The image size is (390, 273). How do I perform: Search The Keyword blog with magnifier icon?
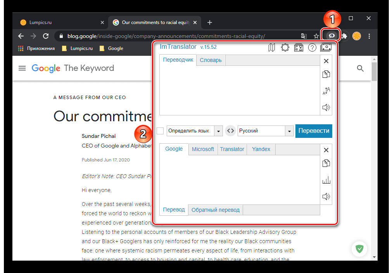pyautogui.click(x=360, y=68)
